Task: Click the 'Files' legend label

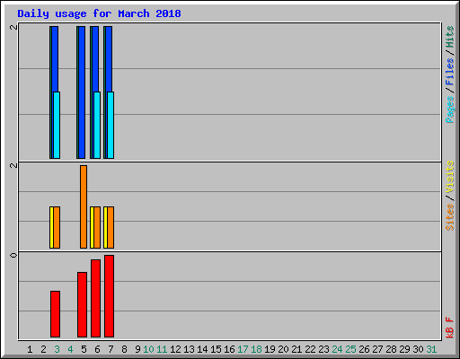Action: 450,71
